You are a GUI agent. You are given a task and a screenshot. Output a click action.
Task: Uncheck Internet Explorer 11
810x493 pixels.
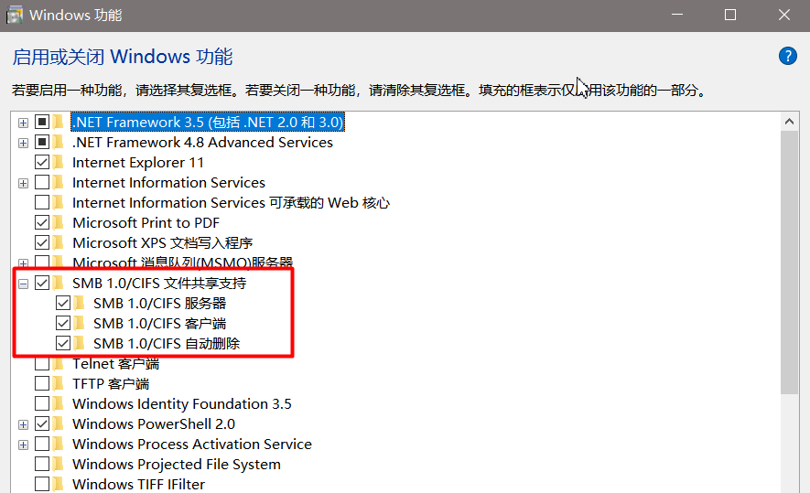pos(42,163)
